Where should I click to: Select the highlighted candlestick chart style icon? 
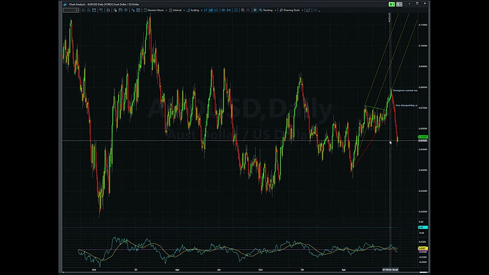(x=211, y=10)
